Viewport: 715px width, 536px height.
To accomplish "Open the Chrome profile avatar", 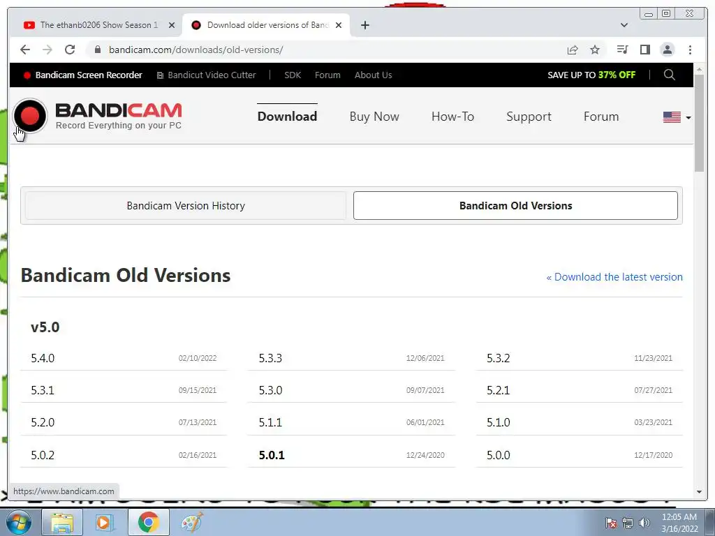I will coord(667,50).
